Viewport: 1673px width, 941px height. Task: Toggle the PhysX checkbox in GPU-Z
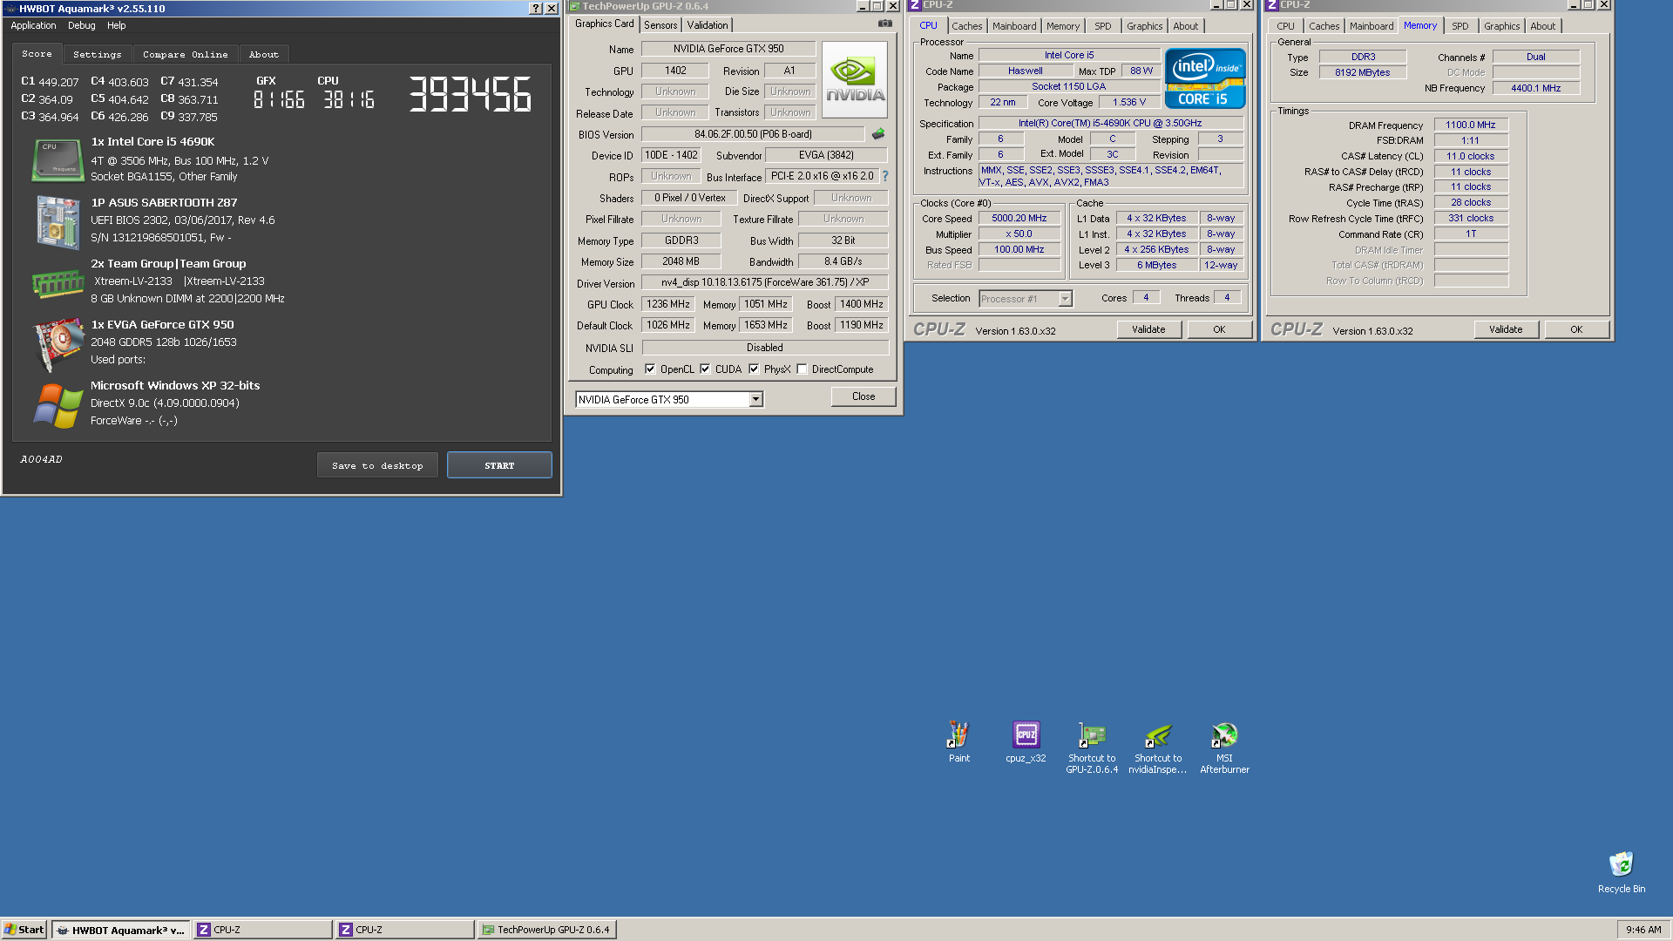pos(754,369)
